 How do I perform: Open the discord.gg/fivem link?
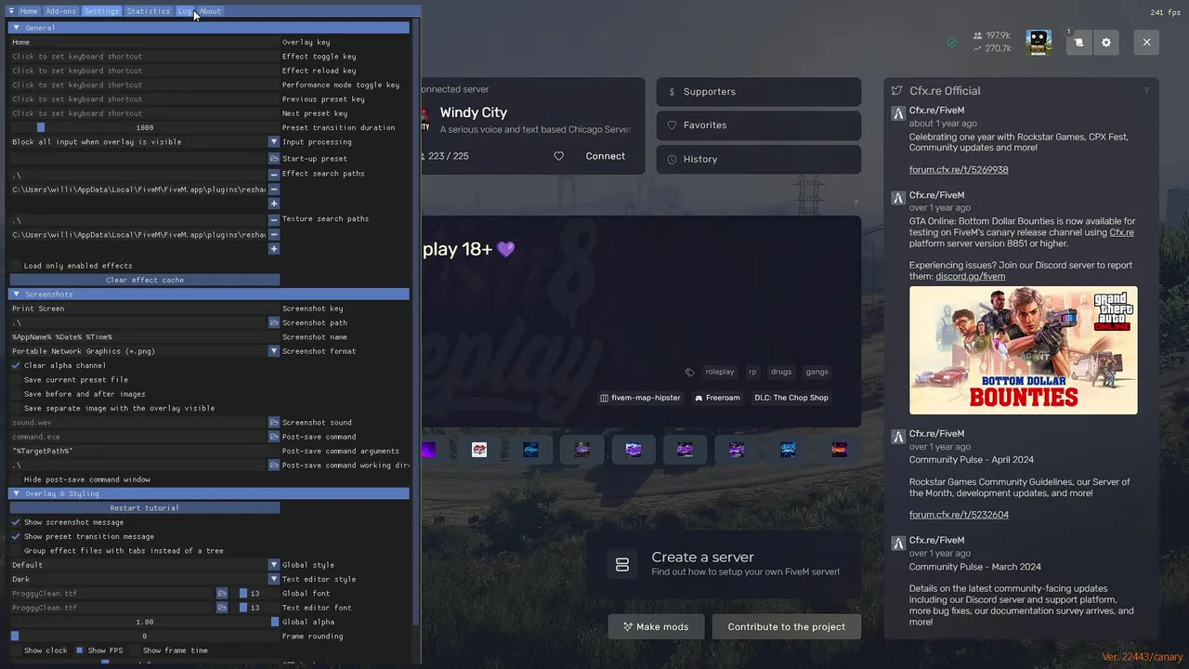pos(971,276)
